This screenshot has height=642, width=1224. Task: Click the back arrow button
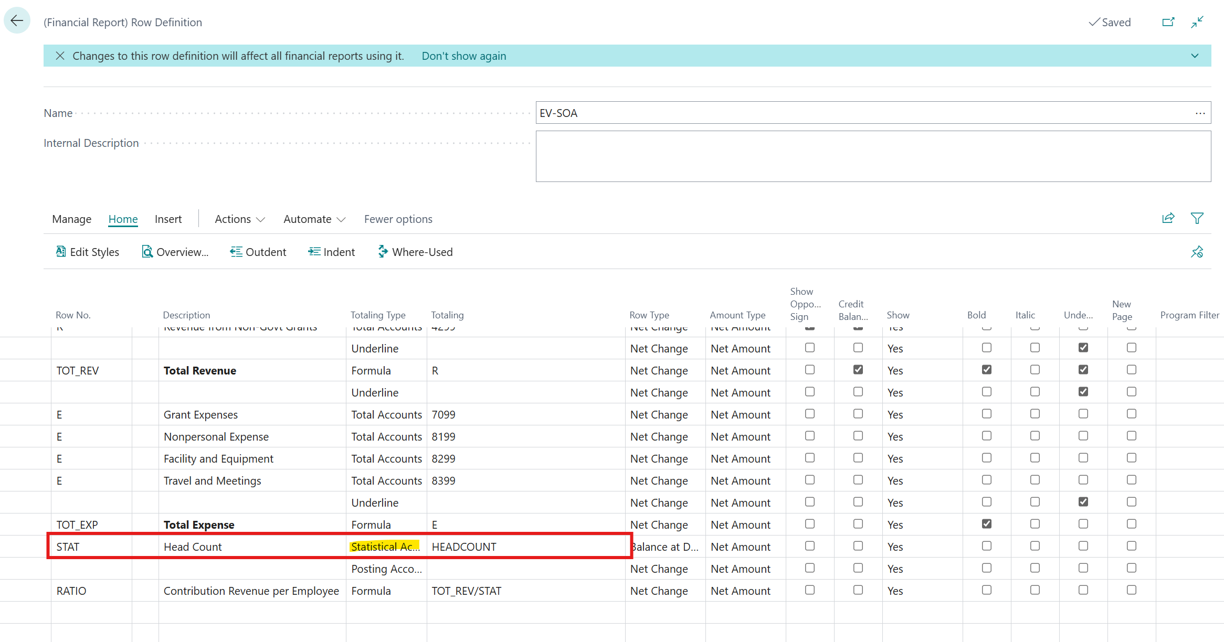click(x=17, y=21)
